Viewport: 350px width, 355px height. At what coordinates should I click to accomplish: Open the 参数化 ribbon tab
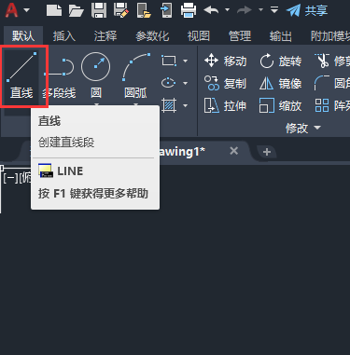click(x=152, y=36)
